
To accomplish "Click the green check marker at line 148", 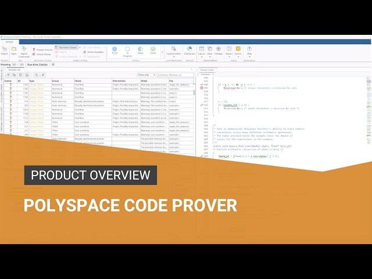I will pyautogui.click(x=202, y=84).
